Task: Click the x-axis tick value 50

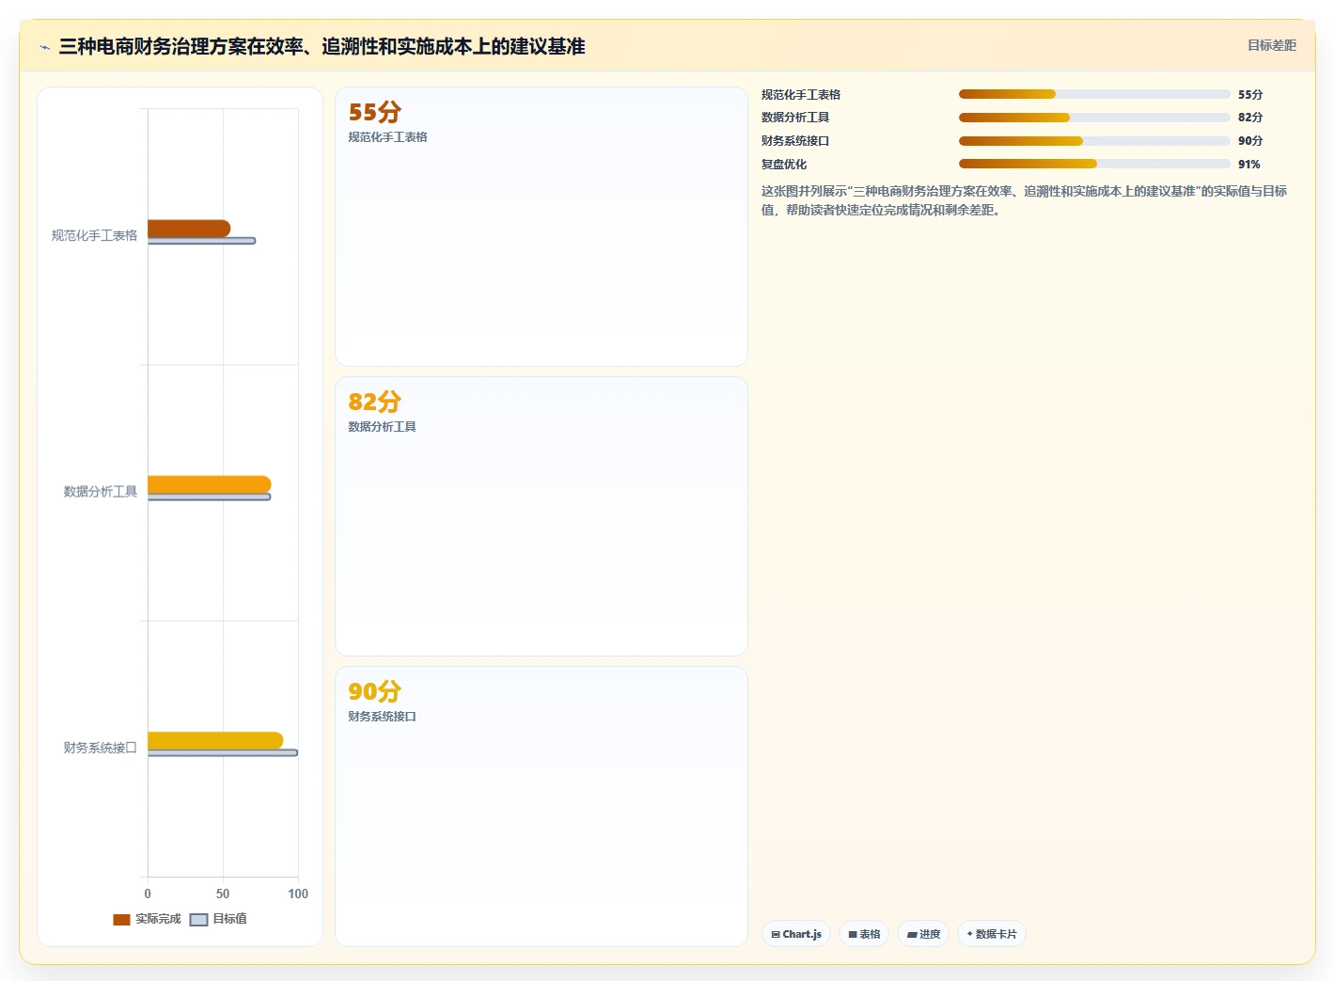Action: click(x=223, y=894)
